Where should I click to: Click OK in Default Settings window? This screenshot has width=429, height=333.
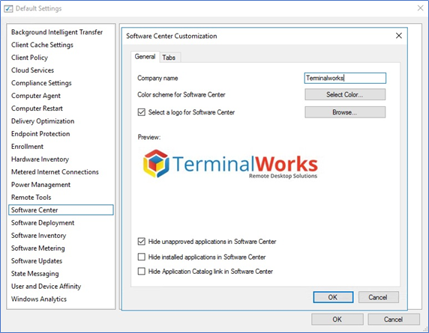(x=337, y=320)
